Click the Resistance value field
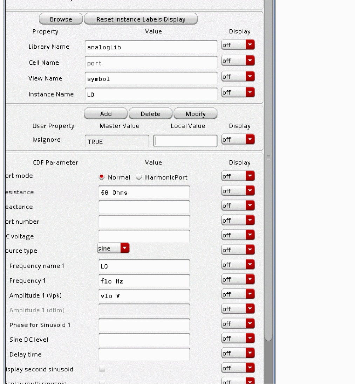The height and width of the screenshot is (384, 355). [x=144, y=193]
